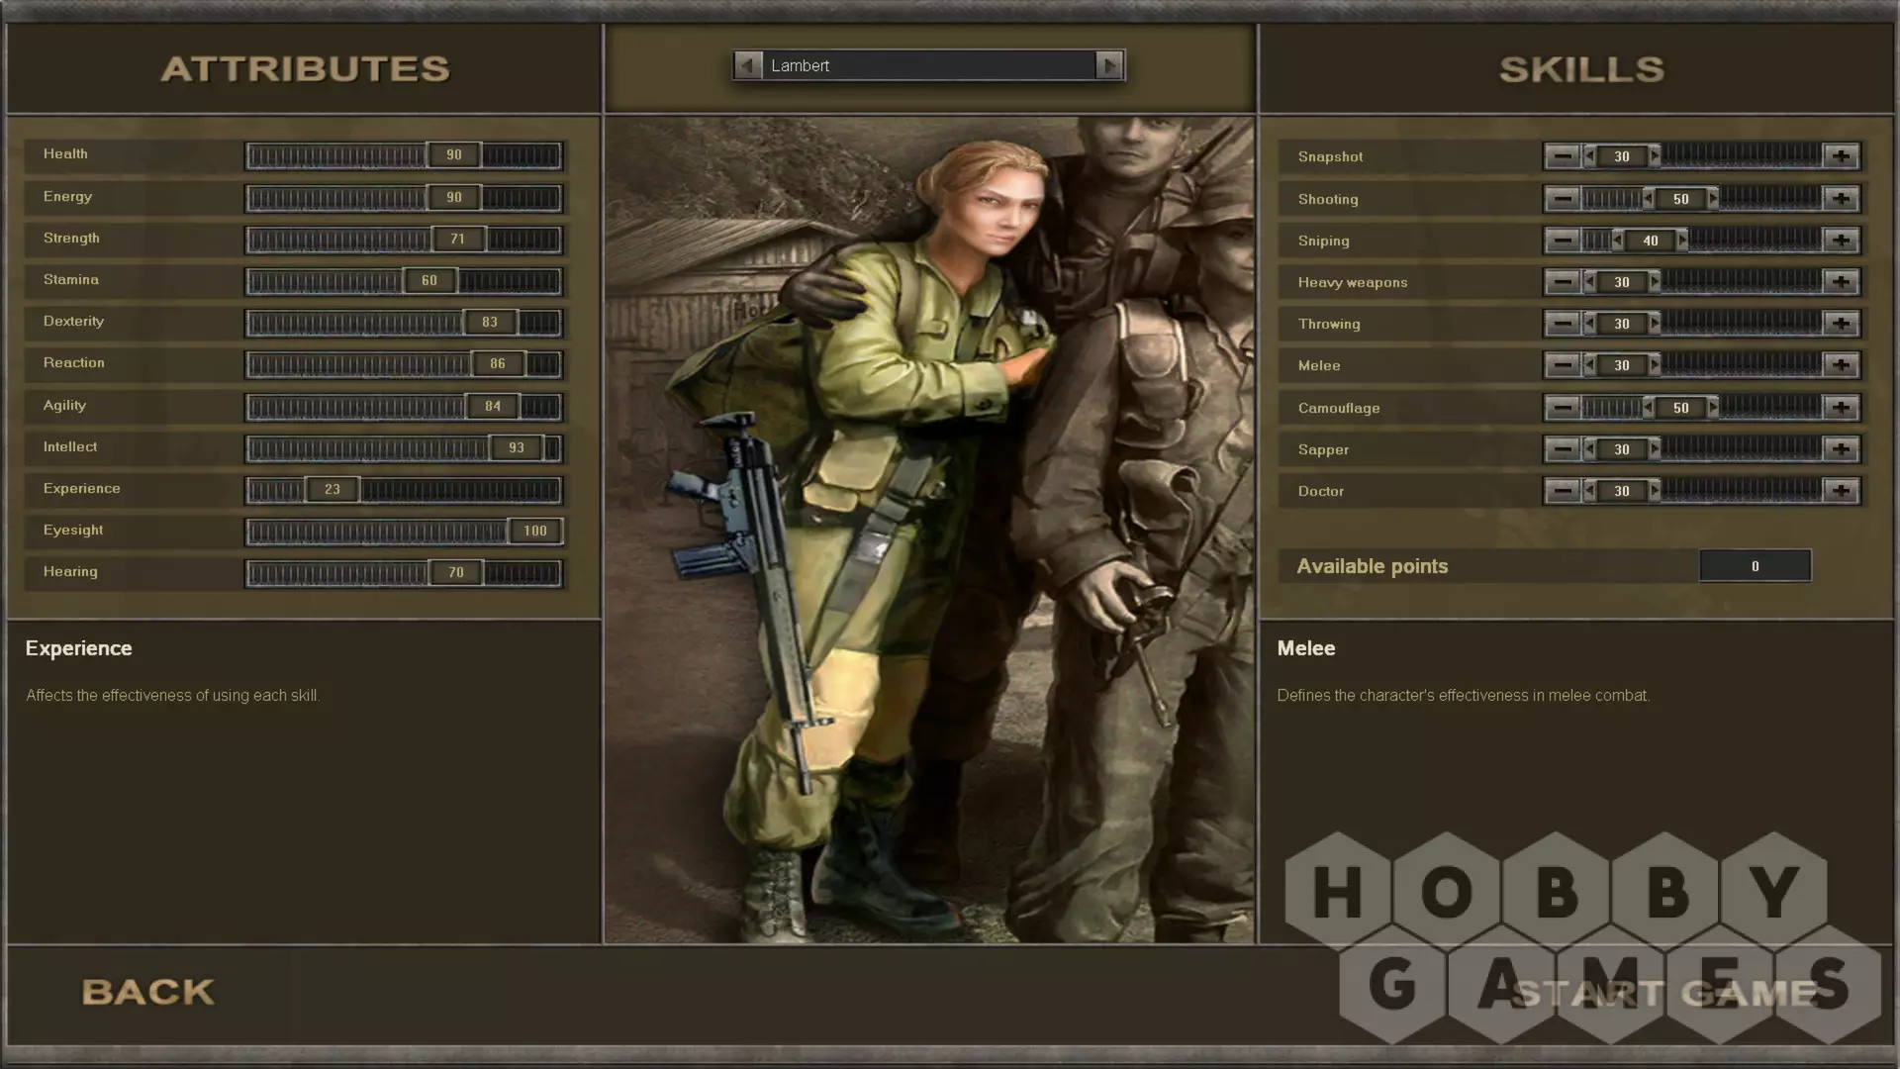Select the Intellect attribute label

coord(70,447)
